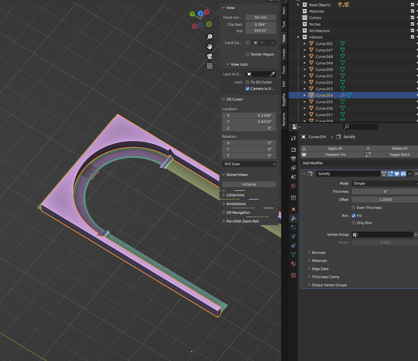The image size is (418, 361).
Task: Click the Thickness value slider field
Action: (385, 191)
